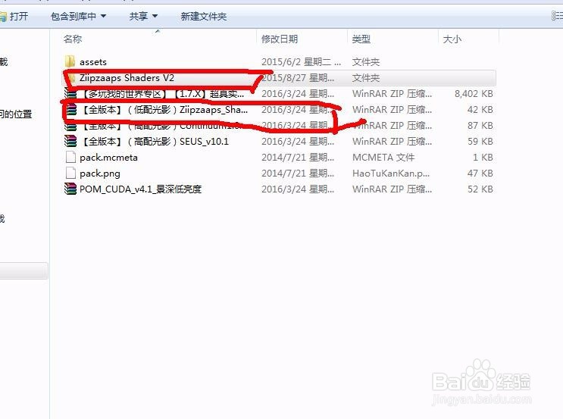Screen dimensions: 563x419
Task: Open the 共享 dropdown menu
Action: coord(143,16)
